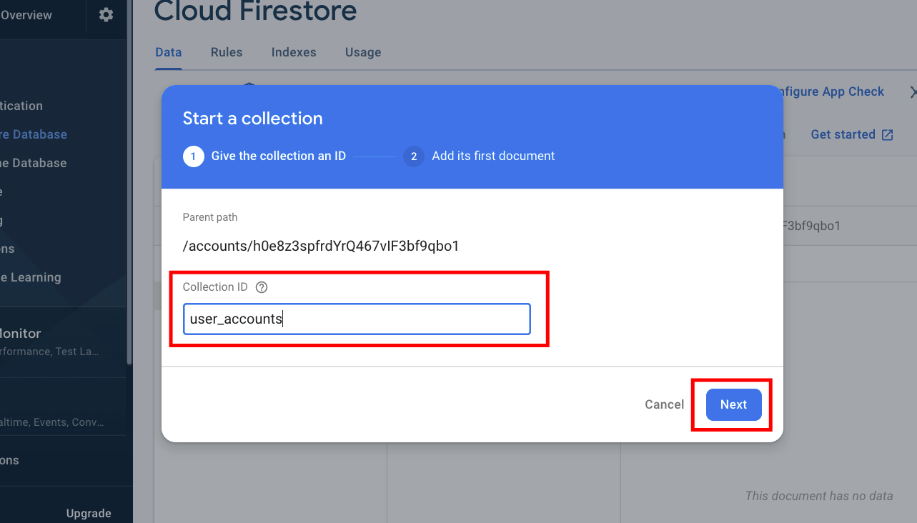Open the Get started link
The width and height of the screenshot is (917, 523).
(843, 134)
